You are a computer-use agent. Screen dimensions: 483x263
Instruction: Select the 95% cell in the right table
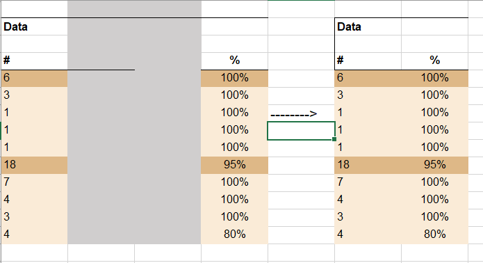coord(434,166)
